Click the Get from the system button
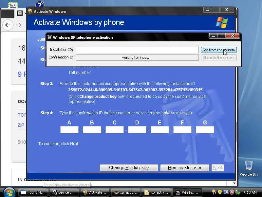 [x=219, y=50]
